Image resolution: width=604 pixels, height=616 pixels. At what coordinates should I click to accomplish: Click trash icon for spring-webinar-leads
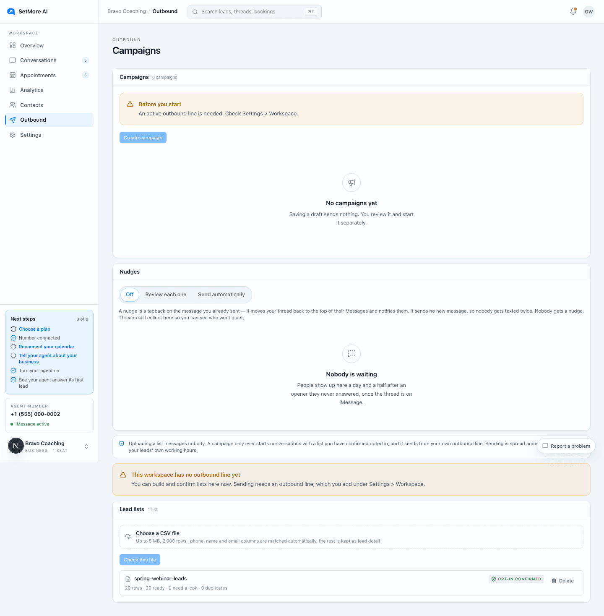[554, 581]
